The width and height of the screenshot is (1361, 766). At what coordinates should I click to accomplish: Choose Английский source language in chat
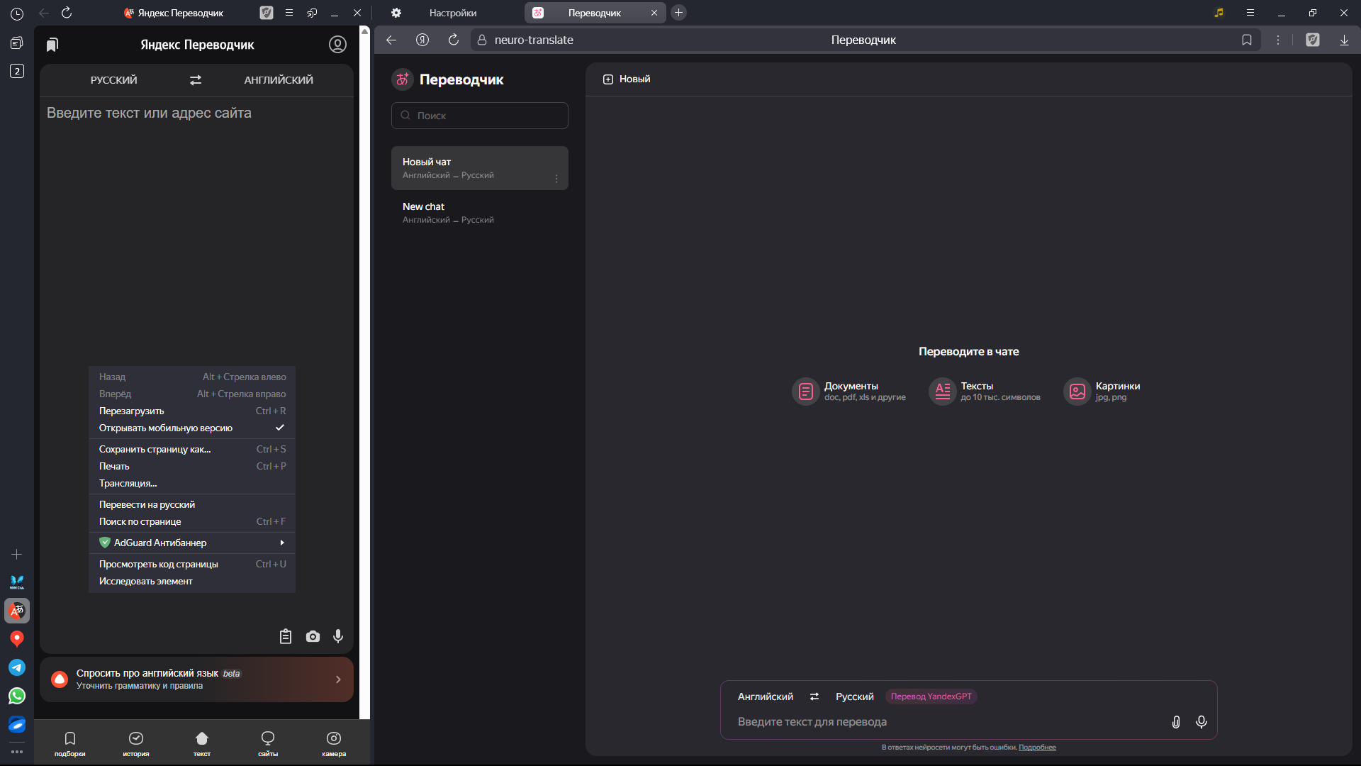766,696
